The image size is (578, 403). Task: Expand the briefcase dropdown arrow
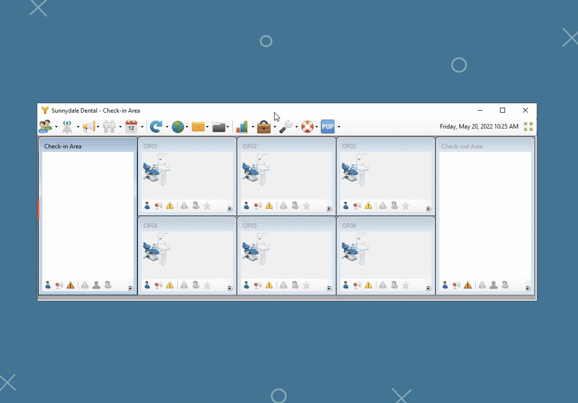point(275,127)
